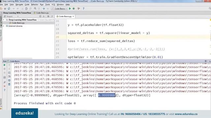
Task: Hide the Project panel with the pin icon
Action: pyautogui.click(x=52, y=16)
